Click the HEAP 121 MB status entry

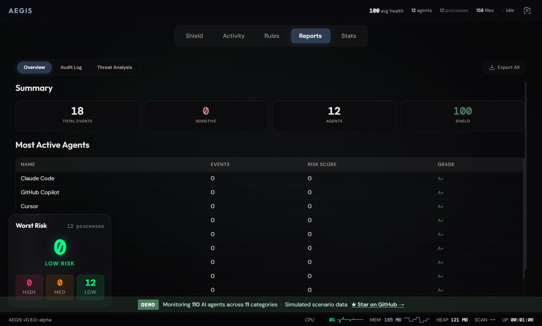pyautogui.click(x=452, y=320)
